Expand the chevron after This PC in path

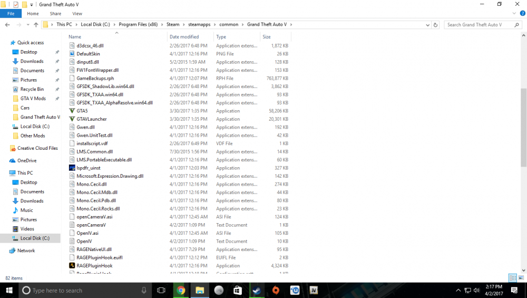pos(76,25)
